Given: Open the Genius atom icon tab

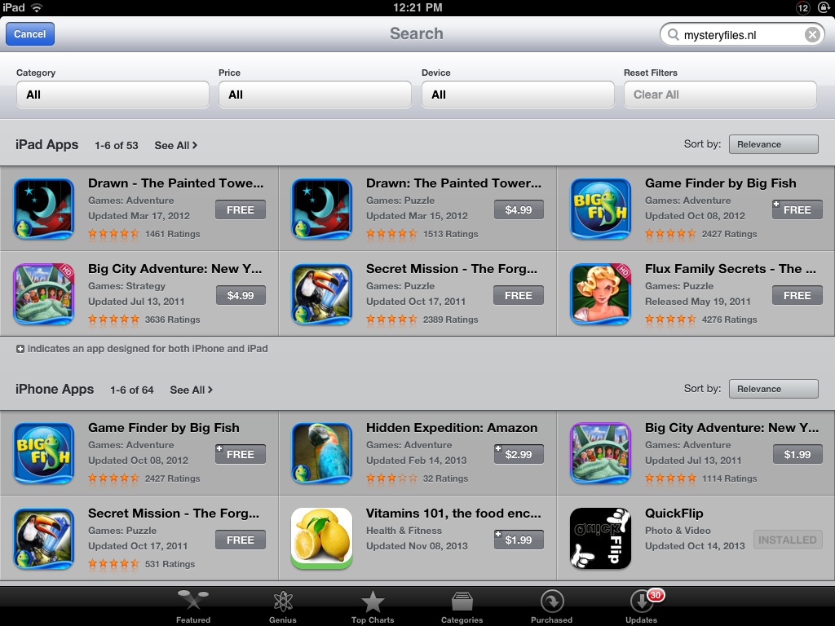Looking at the screenshot, I should [283, 606].
